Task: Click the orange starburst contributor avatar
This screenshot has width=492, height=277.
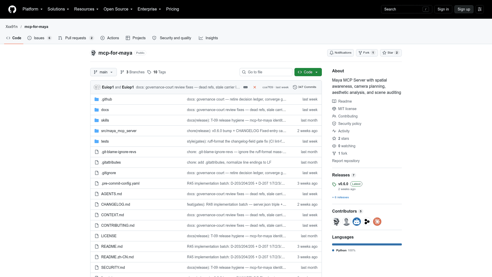Action: click(377, 221)
